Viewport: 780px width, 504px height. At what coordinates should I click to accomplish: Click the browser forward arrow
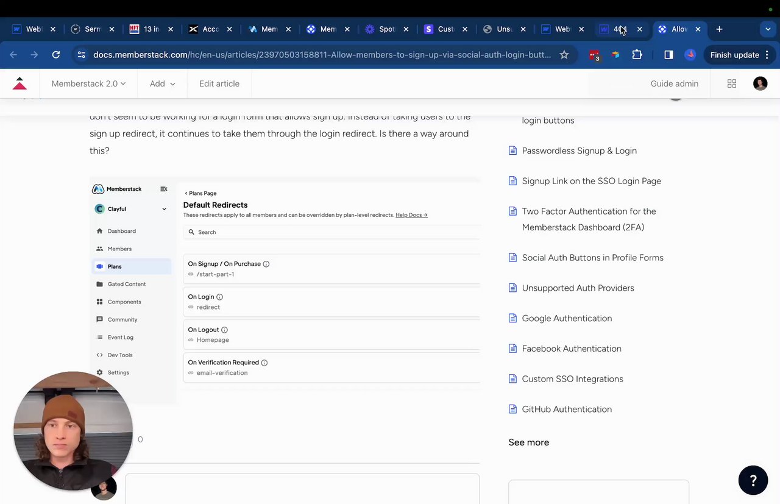click(x=34, y=55)
